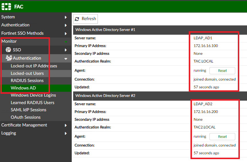
Task: Click Server #2 57 seconds ago value
Action: tap(206, 153)
